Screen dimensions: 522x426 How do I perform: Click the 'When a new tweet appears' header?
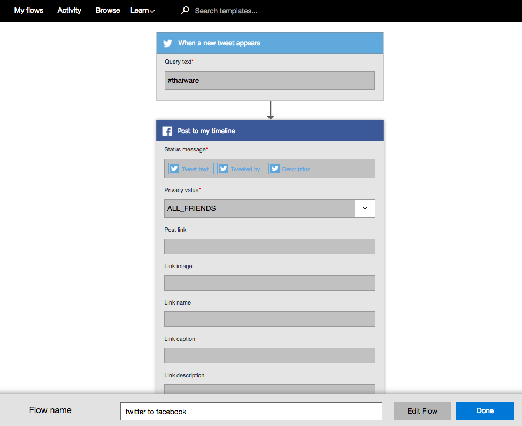(270, 43)
